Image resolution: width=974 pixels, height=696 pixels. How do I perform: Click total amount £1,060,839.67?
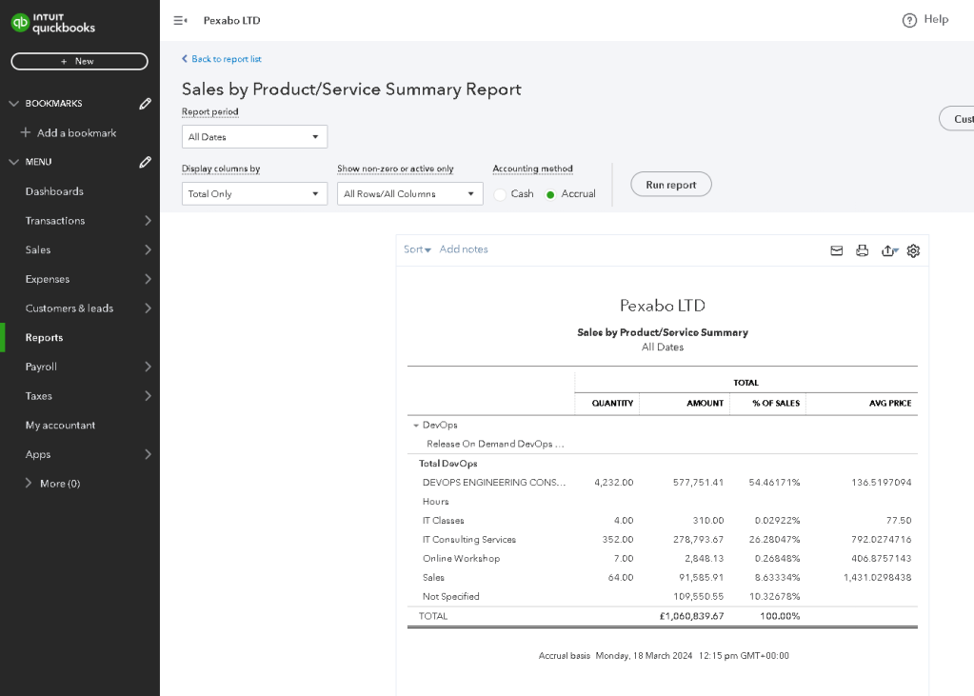(691, 616)
